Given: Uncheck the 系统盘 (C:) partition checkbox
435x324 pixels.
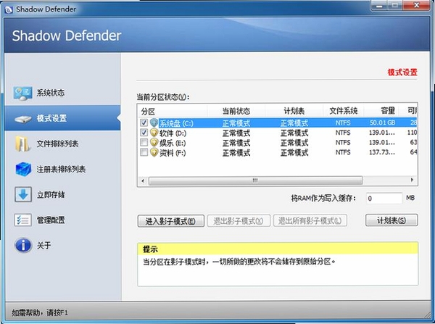Looking at the screenshot, I should [144, 122].
